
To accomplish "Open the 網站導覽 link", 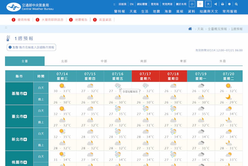I will (x=142, y=4).
